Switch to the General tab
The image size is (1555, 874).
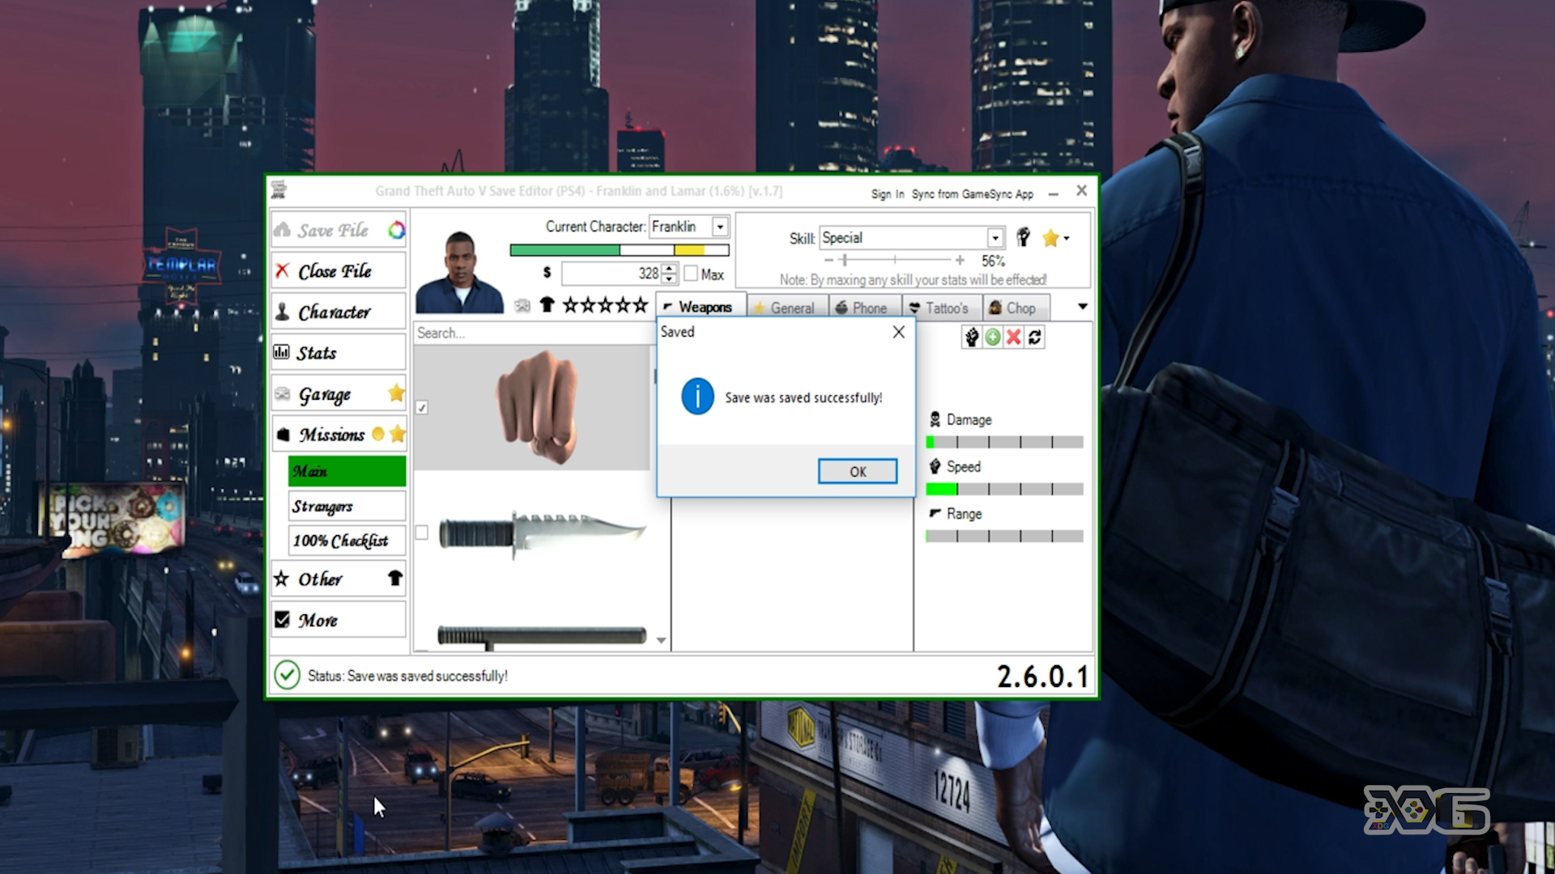click(x=792, y=308)
